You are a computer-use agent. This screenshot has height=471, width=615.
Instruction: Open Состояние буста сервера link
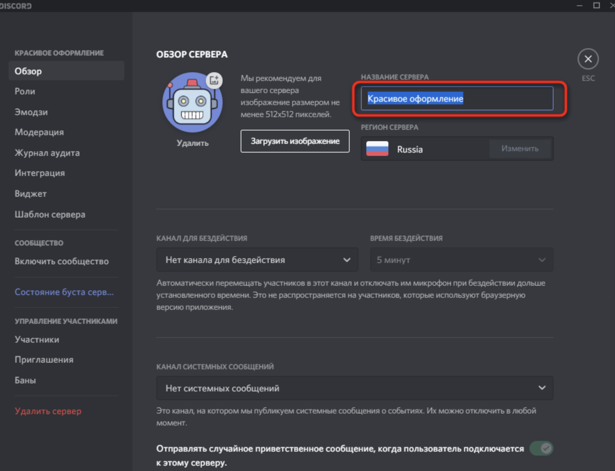[x=64, y=292]
